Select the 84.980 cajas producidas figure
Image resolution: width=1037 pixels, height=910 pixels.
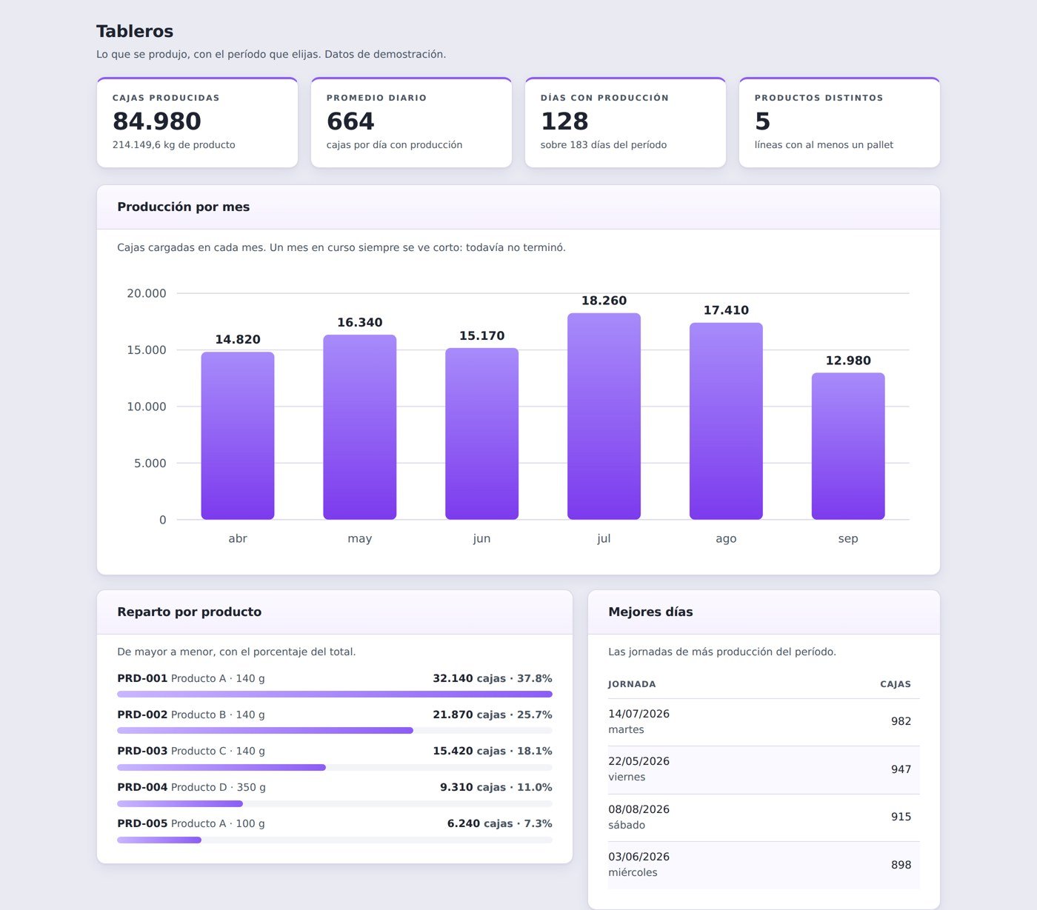coord(157,121)
